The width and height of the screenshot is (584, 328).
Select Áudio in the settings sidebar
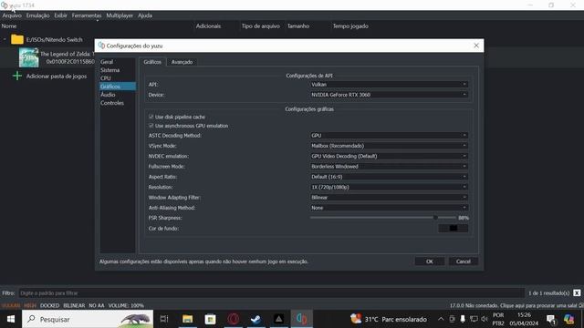tap(108, 95)
